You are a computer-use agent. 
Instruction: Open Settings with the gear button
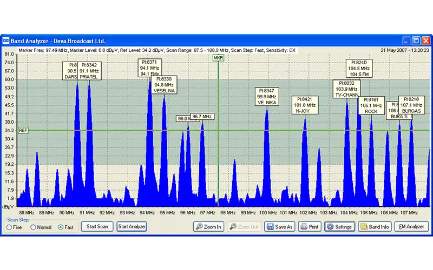click(340, 227)
